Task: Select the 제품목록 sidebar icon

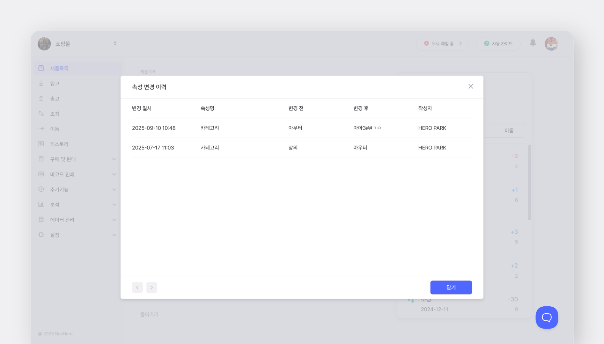Action: [x=41, y=68]
